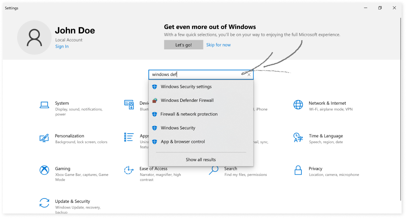Pick the Windows Security search result
The width and height of the screenshot is (406, 218).
coord(178,128)
